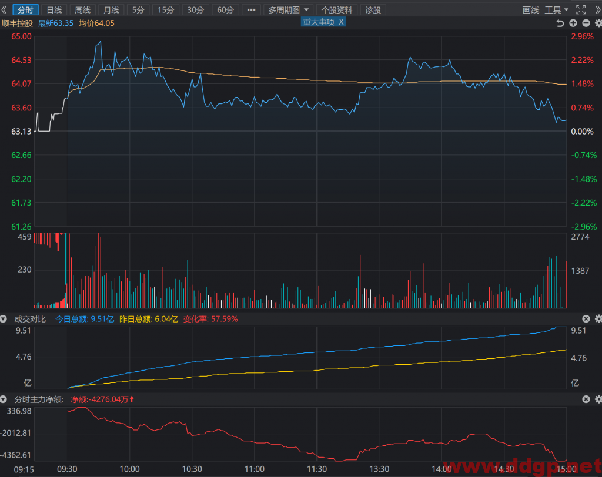The height and width of the screenshot is (477, 602).
Task: Select the 60分 period tab
Action: click(x=225, y=10)
